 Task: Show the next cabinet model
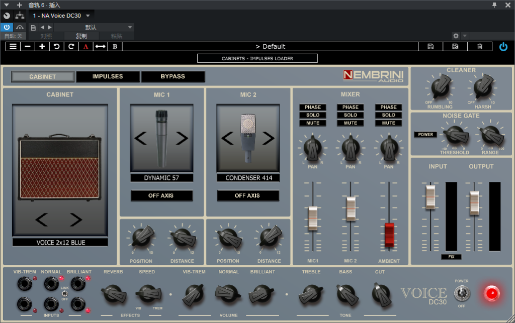(x=76, y=220)
